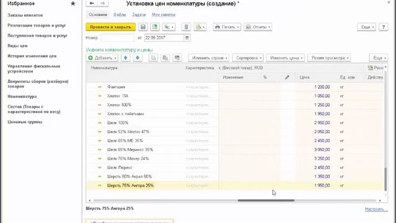Screen dimensions: 396x223
Task: Switch to Основное tab
Action: [x=98, y=15]
